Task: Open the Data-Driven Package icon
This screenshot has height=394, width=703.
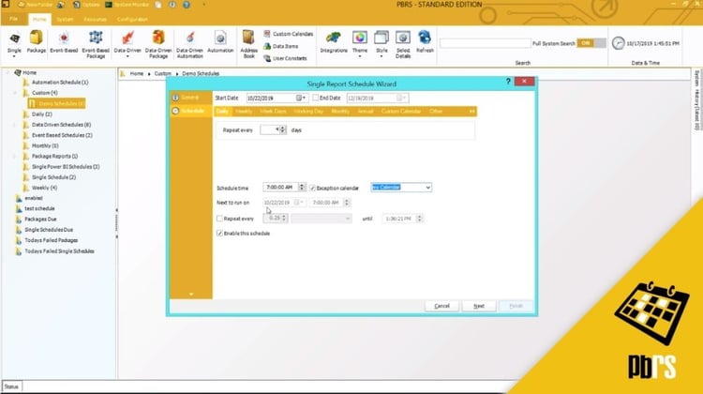Action: (158, 38)
